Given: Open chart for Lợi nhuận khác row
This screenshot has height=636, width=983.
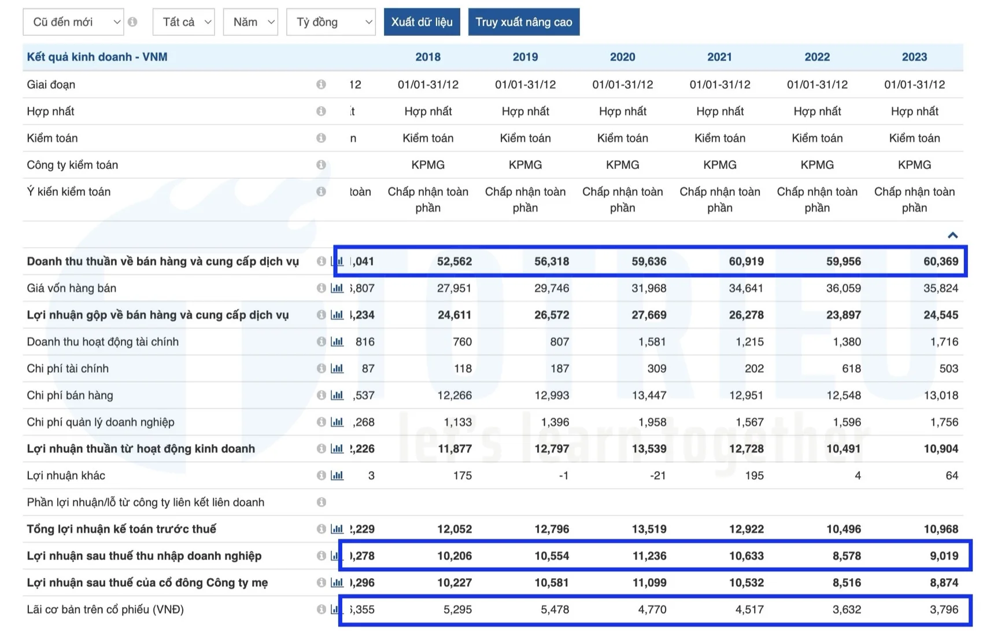Looking at the screenshot, I should [337, 476].
